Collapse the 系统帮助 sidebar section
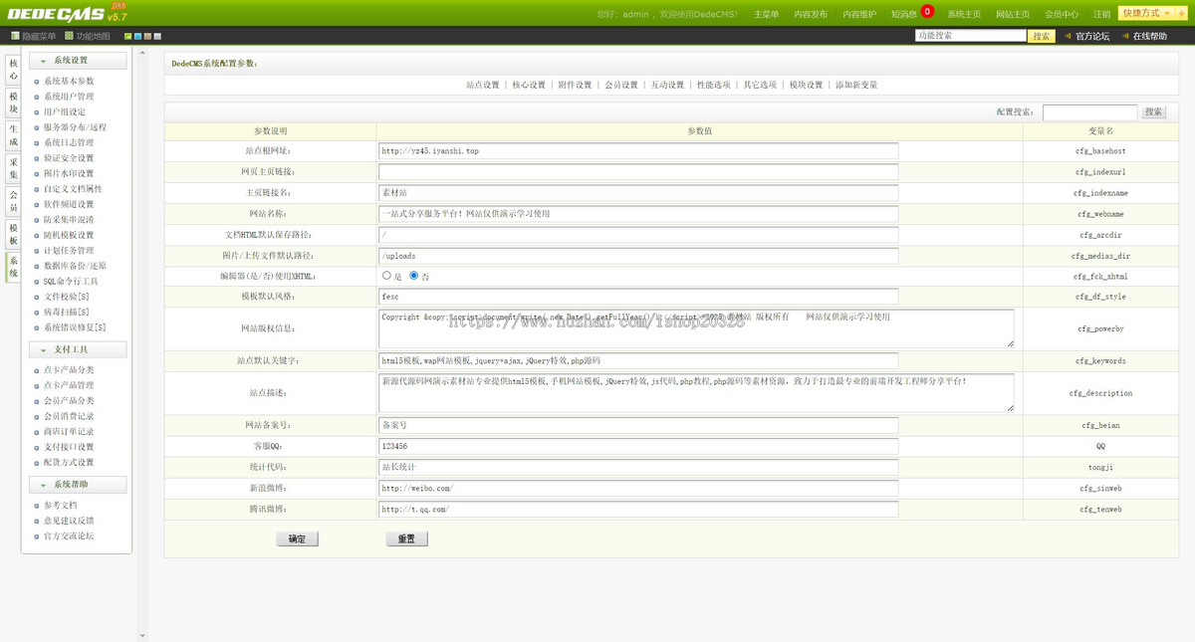 coord(78,485)
